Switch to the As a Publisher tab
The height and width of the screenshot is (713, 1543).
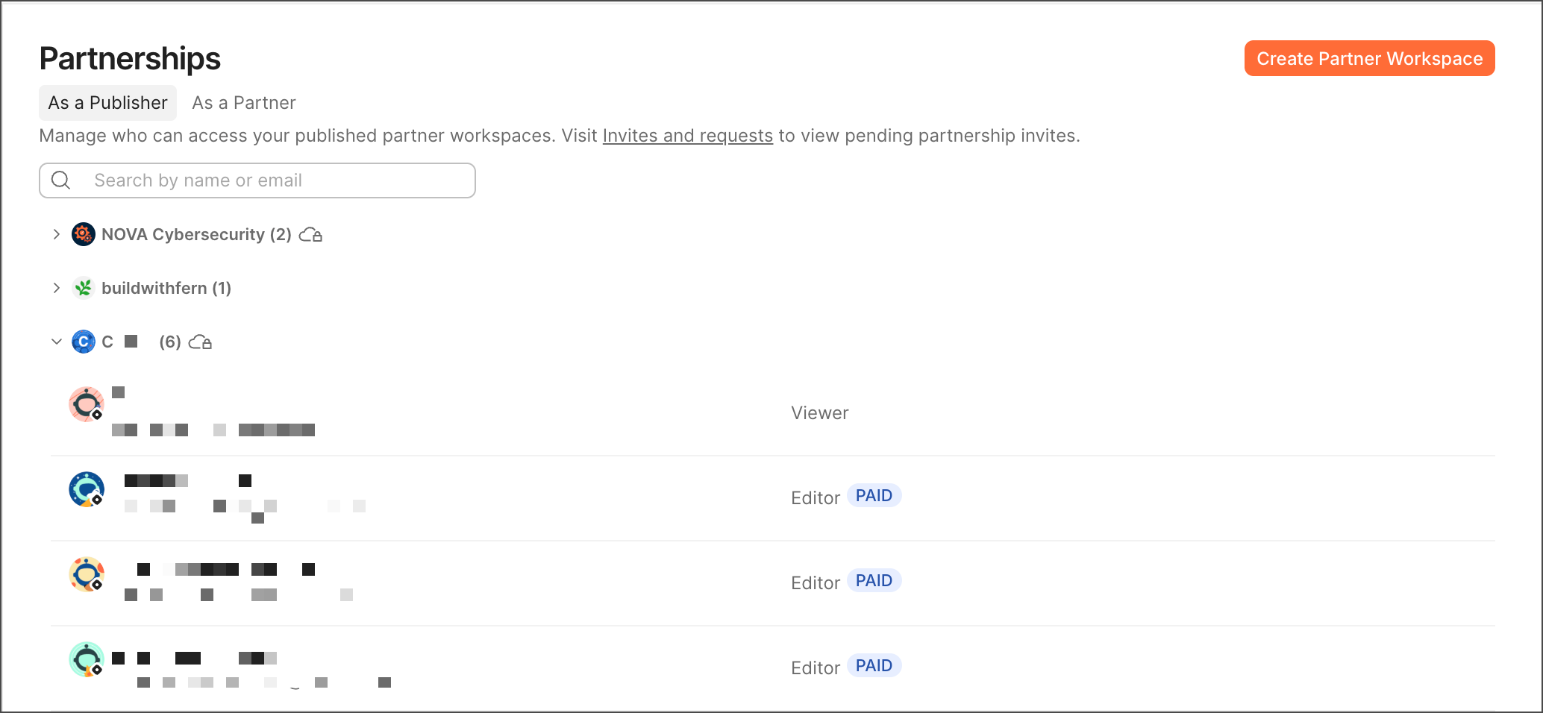click(x=107, y=103)
